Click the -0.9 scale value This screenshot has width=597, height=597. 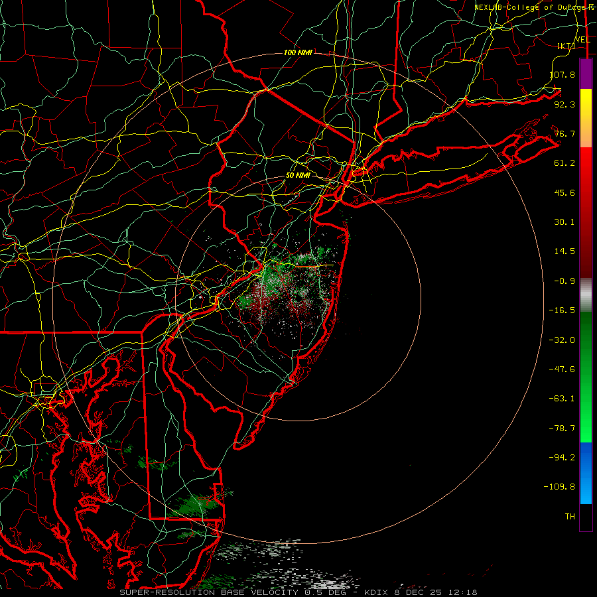(x=564, y=281)
